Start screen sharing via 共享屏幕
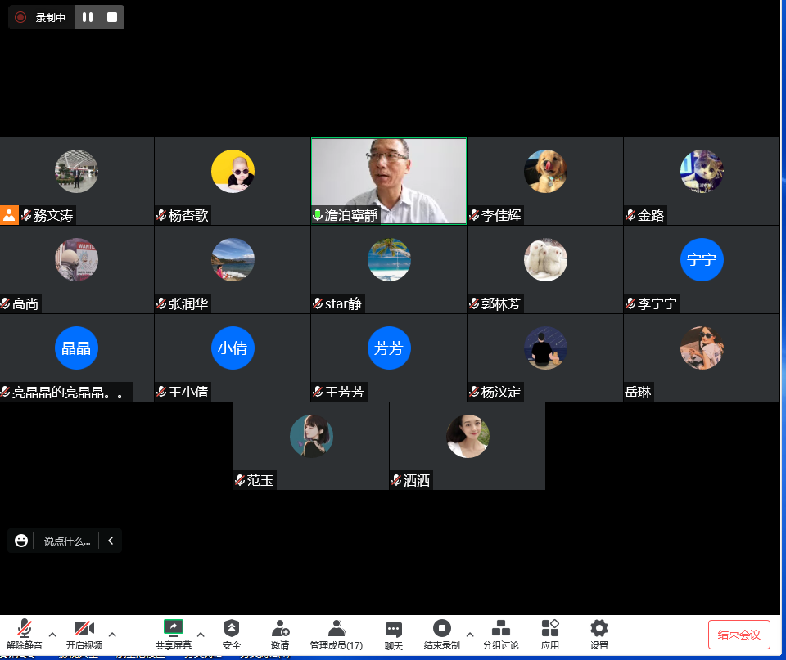 pos(174,633)
